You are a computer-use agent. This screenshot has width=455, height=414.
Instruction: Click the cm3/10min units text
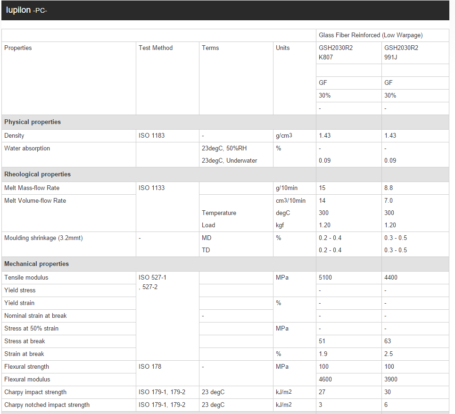290,201
